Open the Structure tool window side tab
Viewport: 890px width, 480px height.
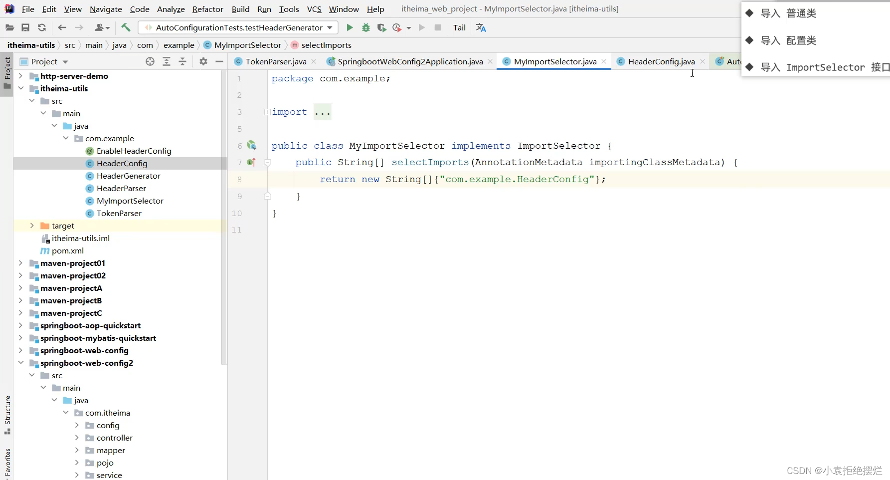click(7, 414)
